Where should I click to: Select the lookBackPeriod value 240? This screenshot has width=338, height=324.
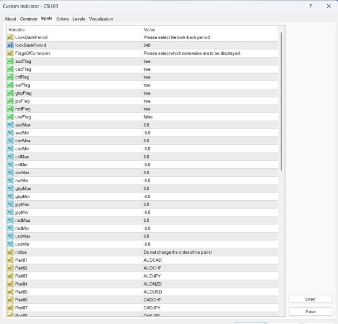[x=147, y=45]
